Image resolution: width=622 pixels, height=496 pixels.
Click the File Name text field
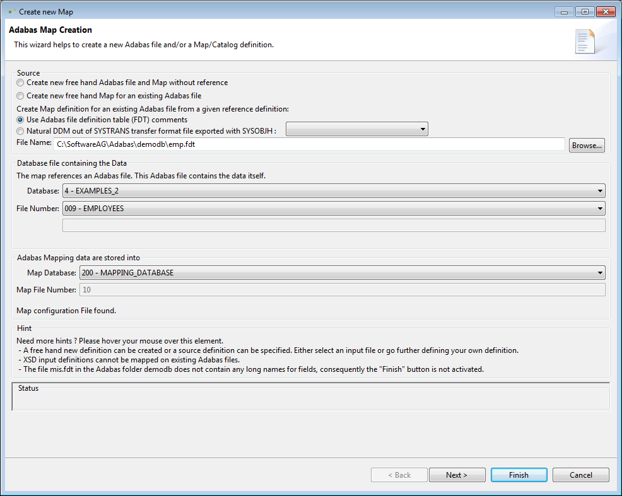pos(309,145)
